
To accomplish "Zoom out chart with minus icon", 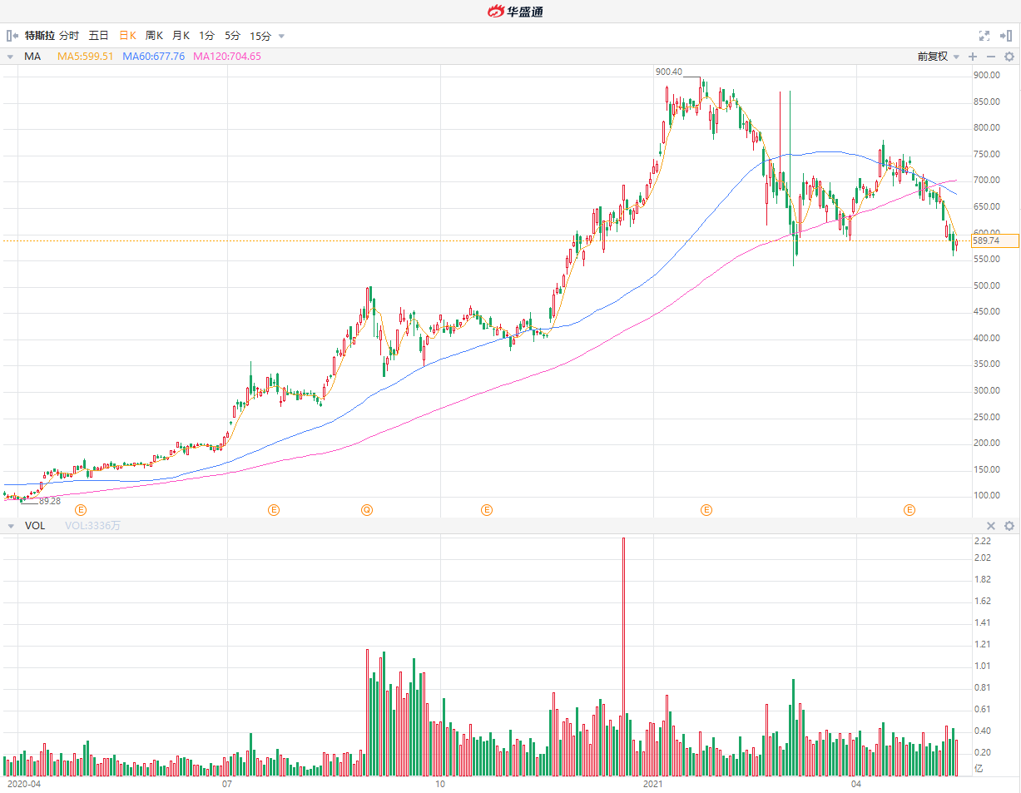I will (991, 57).
